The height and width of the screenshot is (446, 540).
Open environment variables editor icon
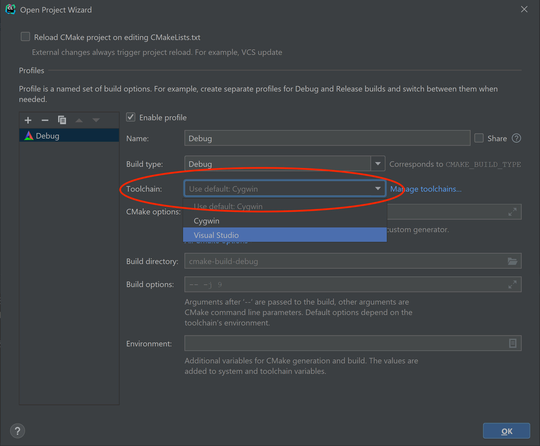coord(513,343)
